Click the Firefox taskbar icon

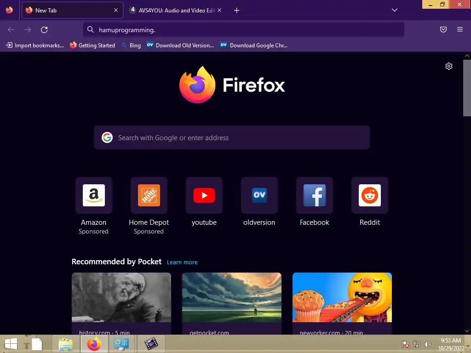tap(94, 344)
